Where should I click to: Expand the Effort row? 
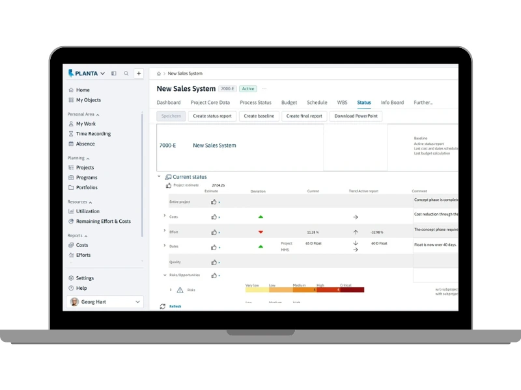(165, 231)
